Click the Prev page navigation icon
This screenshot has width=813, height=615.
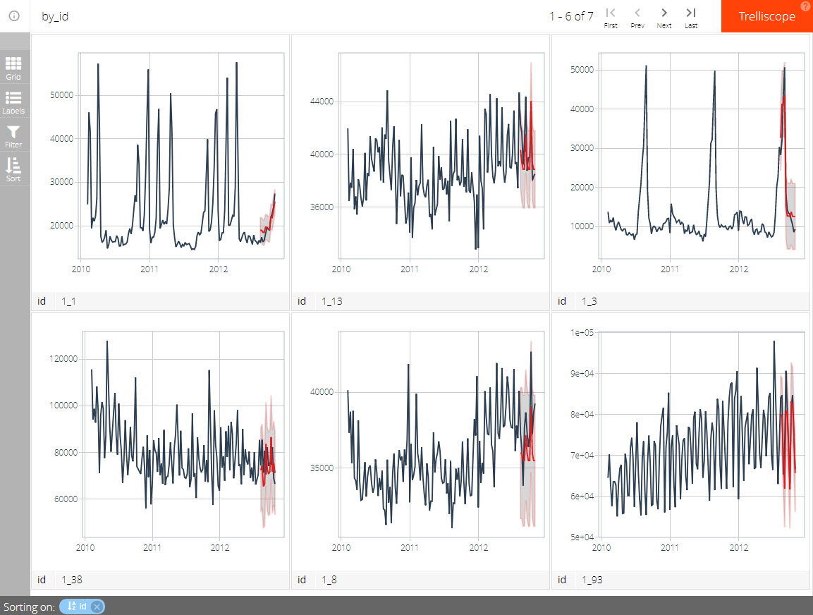(637, 16)
